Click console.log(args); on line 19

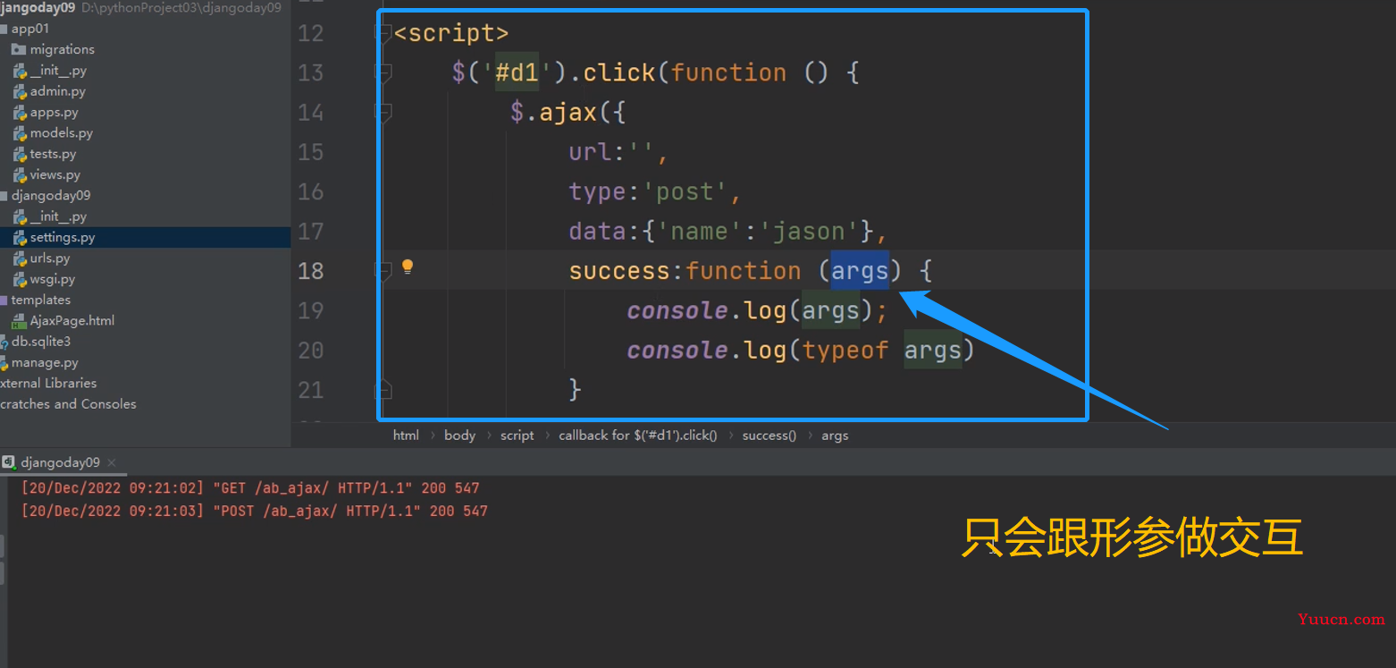click(758, 310)
